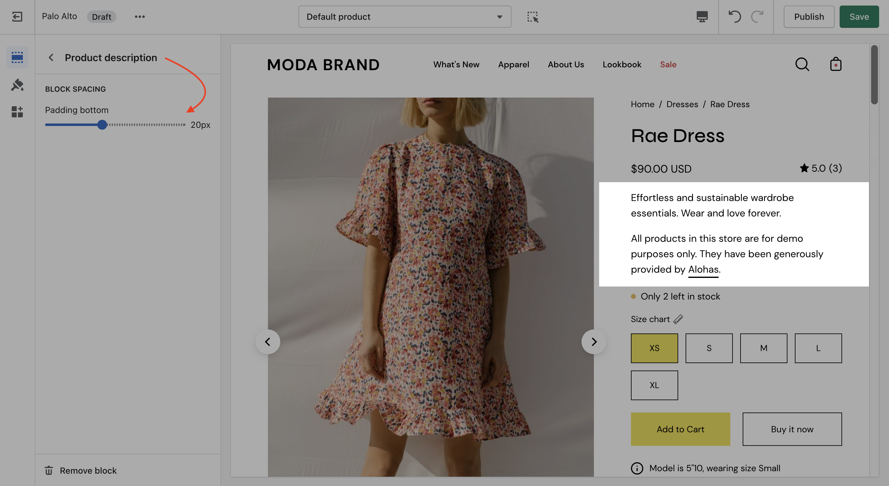The width and height of the screenshot is (889, 486).
Task: Click the exit editor icon
Action: 17,17
